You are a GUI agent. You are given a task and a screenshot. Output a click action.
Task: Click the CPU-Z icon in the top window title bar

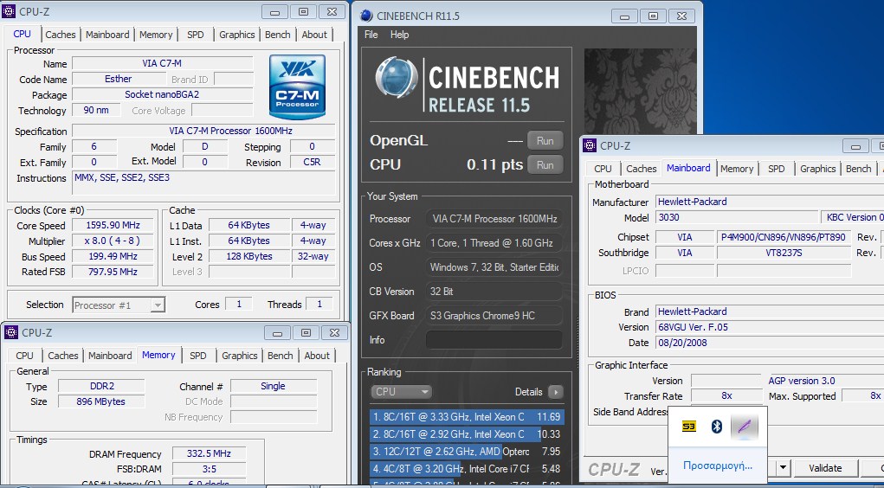(x=9, y=11)
